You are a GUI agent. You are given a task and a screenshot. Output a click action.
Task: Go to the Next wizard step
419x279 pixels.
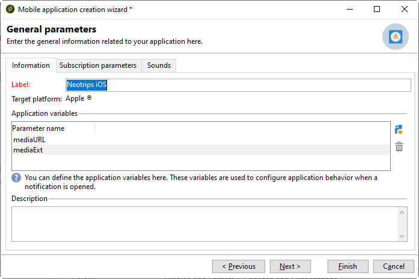click(290, 266)
